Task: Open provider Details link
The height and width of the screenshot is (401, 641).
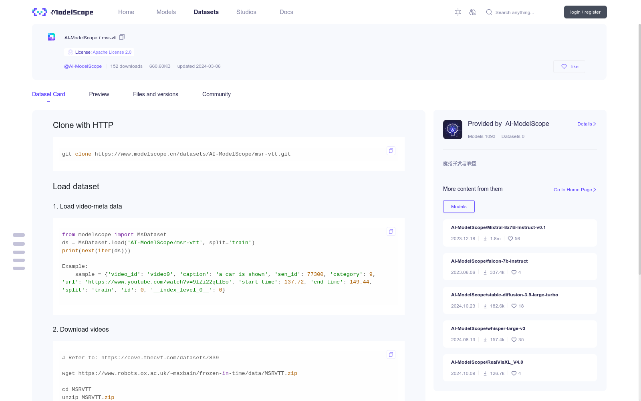Action: [587, 124]
